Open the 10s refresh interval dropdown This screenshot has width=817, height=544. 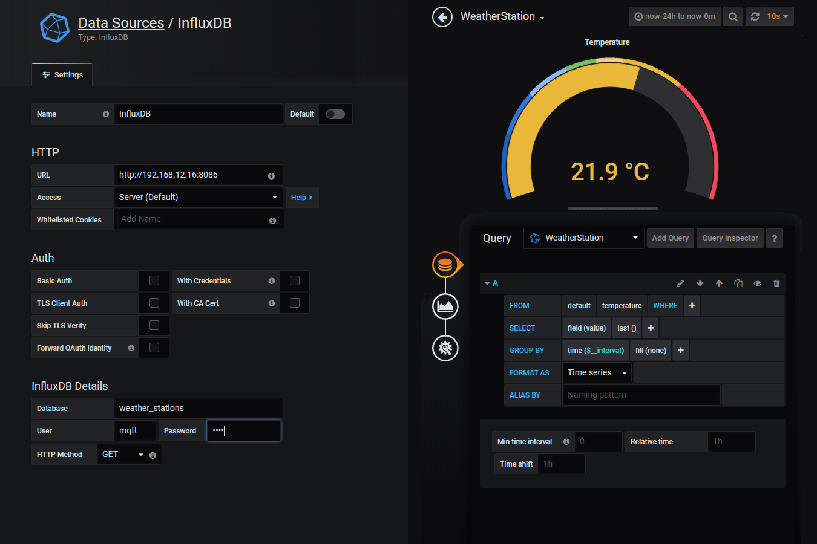(778, 16)
